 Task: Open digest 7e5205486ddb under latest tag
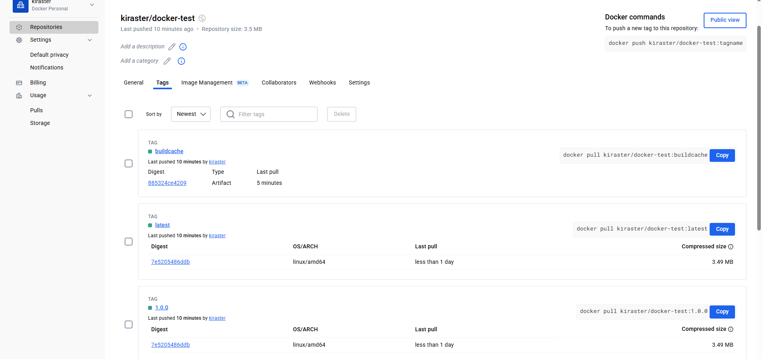pos(170,262)
